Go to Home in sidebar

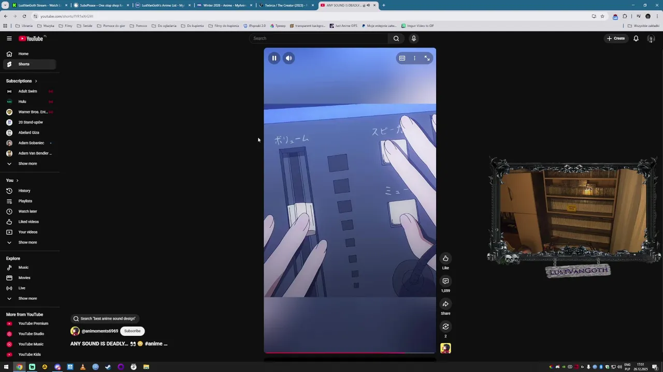point(29,54)
